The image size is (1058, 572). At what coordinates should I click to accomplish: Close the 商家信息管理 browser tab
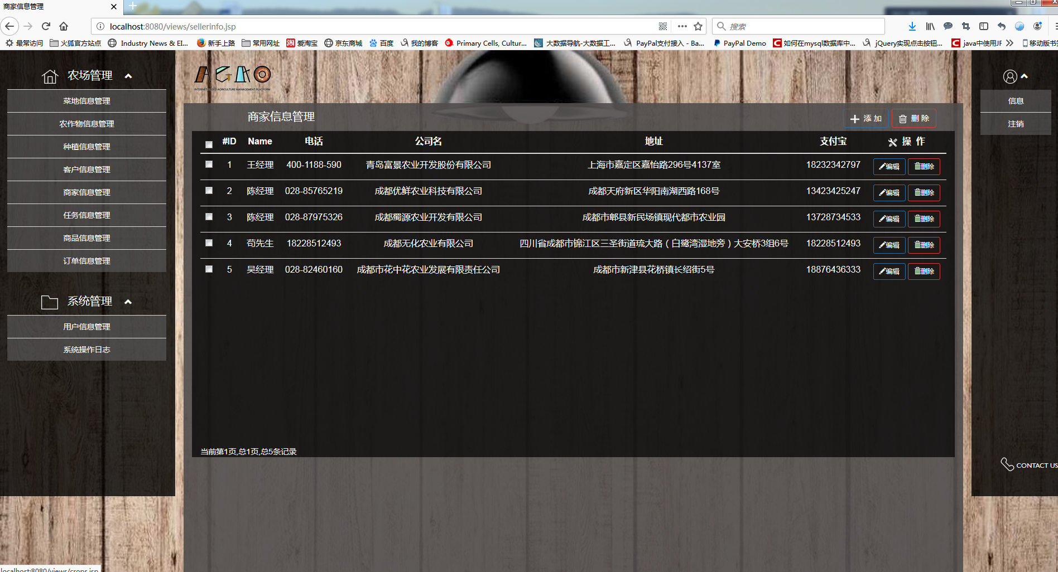(114, 7)
